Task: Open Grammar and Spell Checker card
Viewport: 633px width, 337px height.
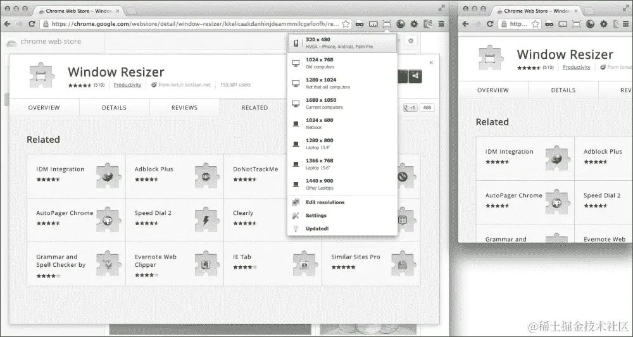Action: click(77, 264)
